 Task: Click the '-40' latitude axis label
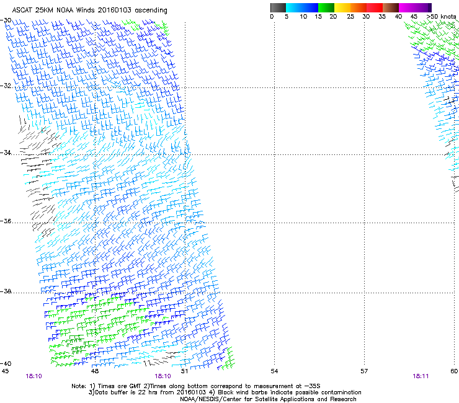(6, 363)
